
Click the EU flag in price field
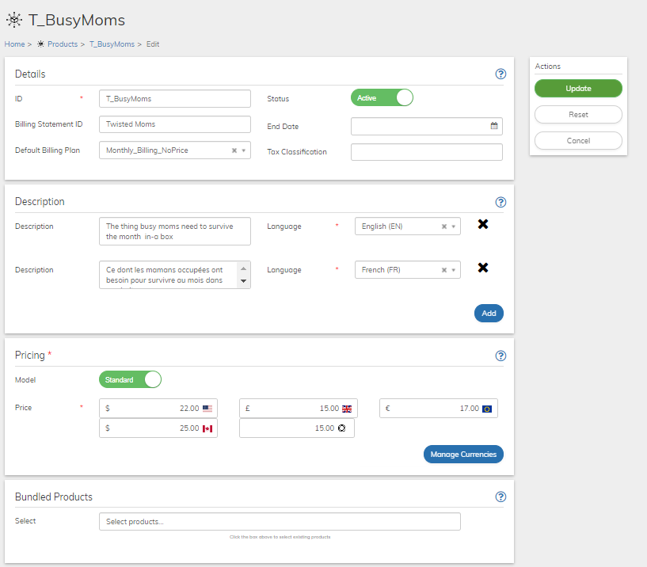point(487,409)
